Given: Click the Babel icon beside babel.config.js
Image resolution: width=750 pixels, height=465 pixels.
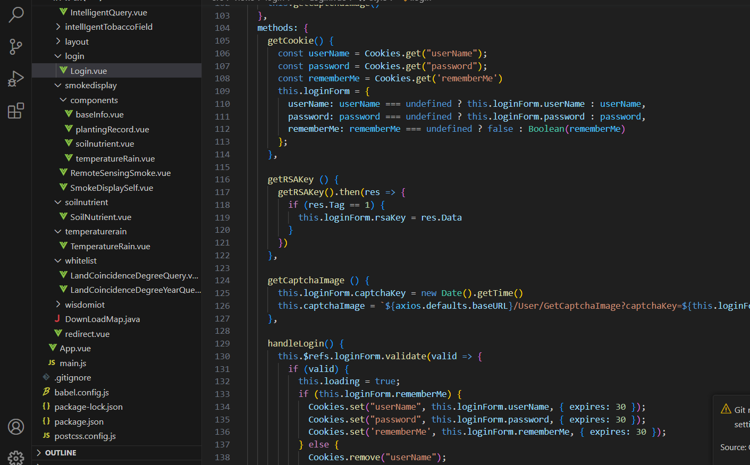Looking at the screenshot, I should pyautogui.click(x=46, y=392).
